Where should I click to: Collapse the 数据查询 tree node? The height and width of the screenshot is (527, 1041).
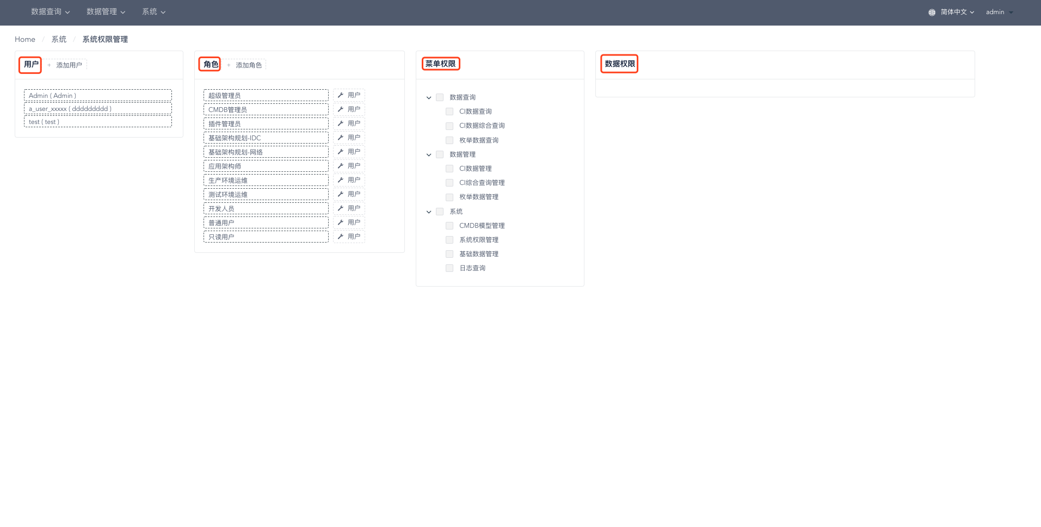click(x=429, y=97)
